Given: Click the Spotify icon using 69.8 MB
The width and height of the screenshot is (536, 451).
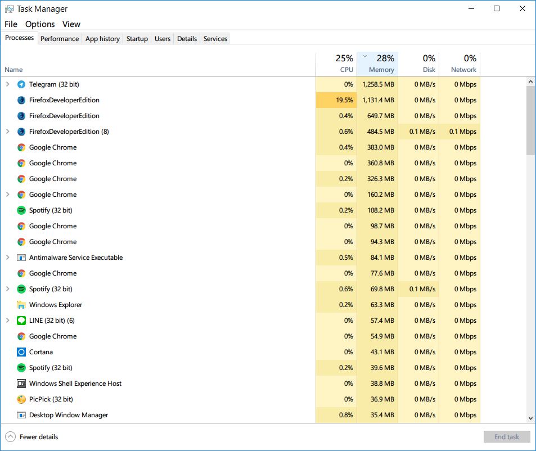Looking at the screenshot, I should 21,289.
